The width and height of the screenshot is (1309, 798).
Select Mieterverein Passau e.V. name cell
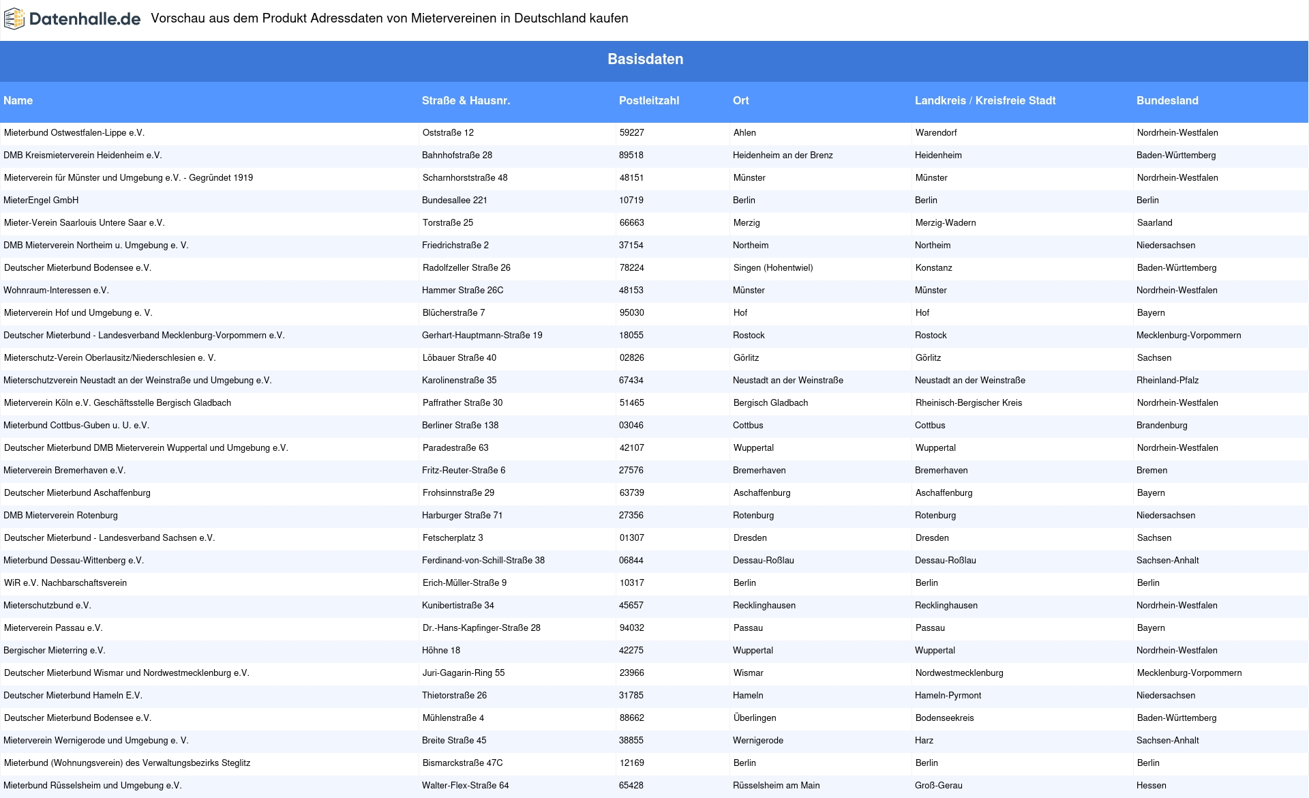click(53, 628)
